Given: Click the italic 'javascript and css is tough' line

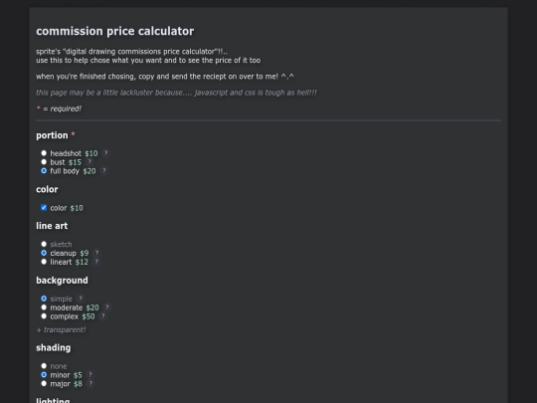Looking at the screenshot, I should 176,93.
